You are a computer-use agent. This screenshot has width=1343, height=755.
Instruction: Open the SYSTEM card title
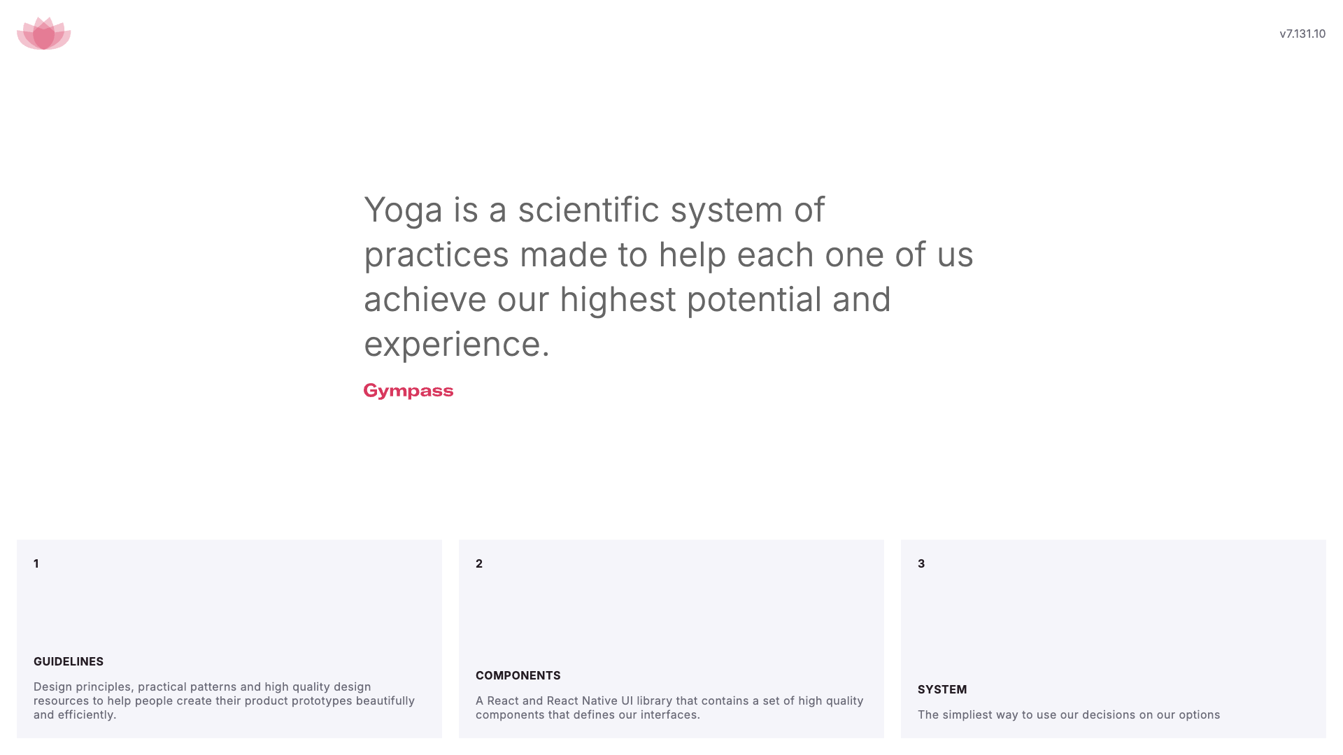pos(942,689)
